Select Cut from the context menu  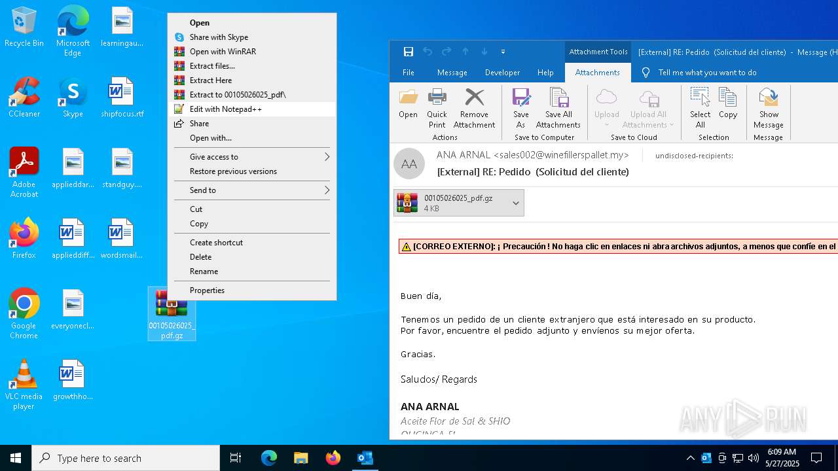tap(252, 209)
